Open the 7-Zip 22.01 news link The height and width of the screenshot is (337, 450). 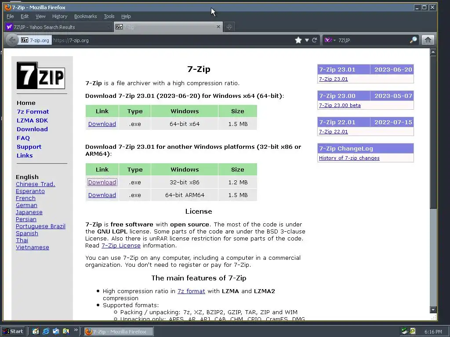[x=333, y=132]
